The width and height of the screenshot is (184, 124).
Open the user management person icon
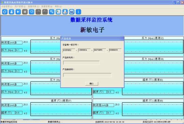[12, 12]
